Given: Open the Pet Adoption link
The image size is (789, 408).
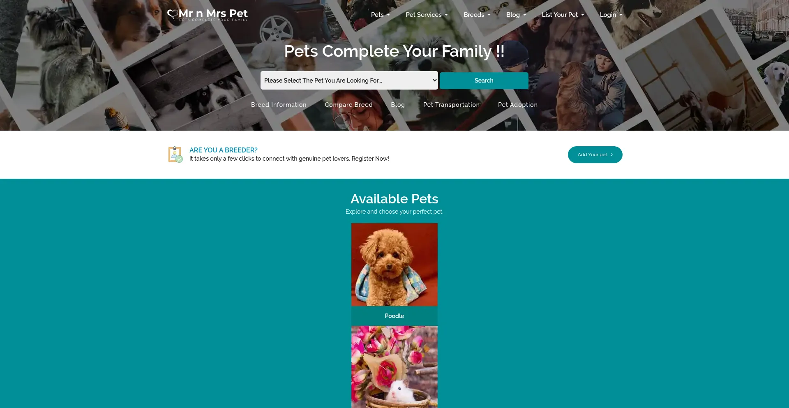Looking at the screenshot, I should (517, 105).
